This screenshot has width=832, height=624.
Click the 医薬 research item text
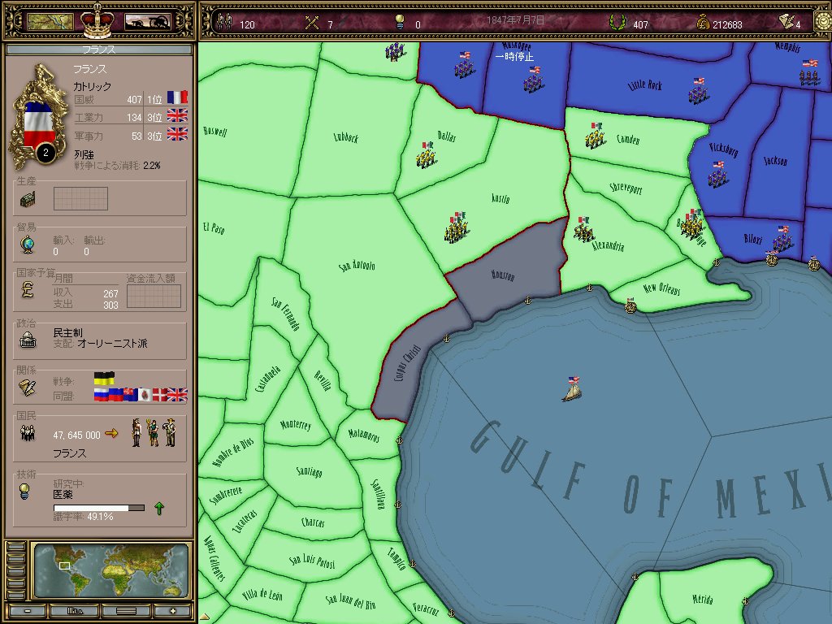(x=63, y=494)
